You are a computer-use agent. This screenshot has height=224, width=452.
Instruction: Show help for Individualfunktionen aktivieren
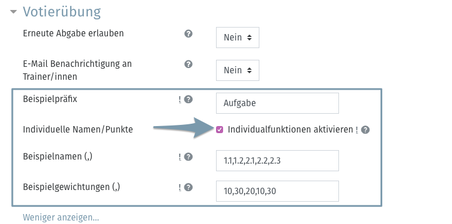(x=365, y=130)
